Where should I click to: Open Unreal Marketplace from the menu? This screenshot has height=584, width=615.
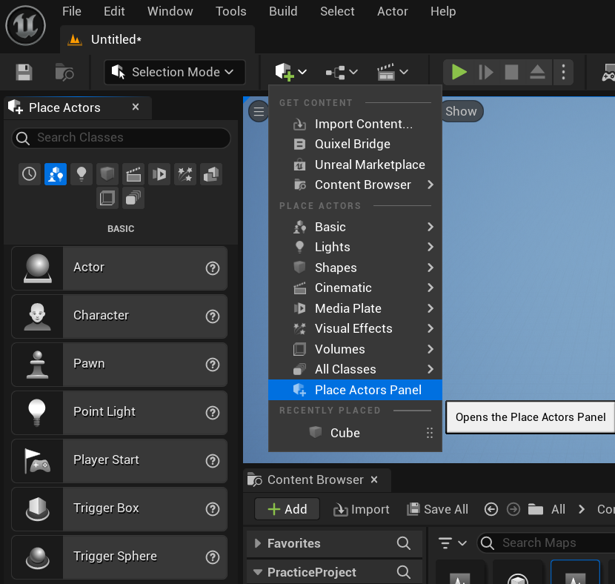pos(355,165)
